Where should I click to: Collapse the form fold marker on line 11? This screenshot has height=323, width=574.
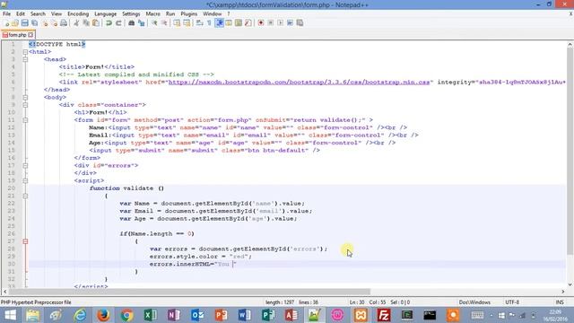coord(25,120)
